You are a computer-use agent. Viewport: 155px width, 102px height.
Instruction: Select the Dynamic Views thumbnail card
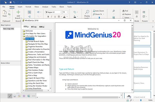(142, 83)
